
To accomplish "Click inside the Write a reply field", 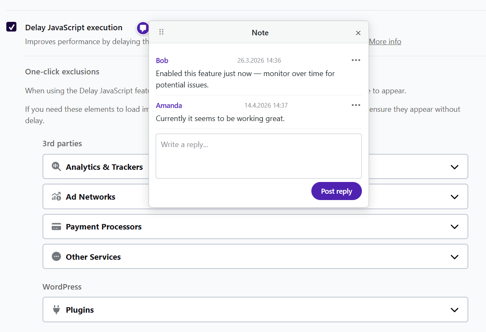I will click(258, 155).
